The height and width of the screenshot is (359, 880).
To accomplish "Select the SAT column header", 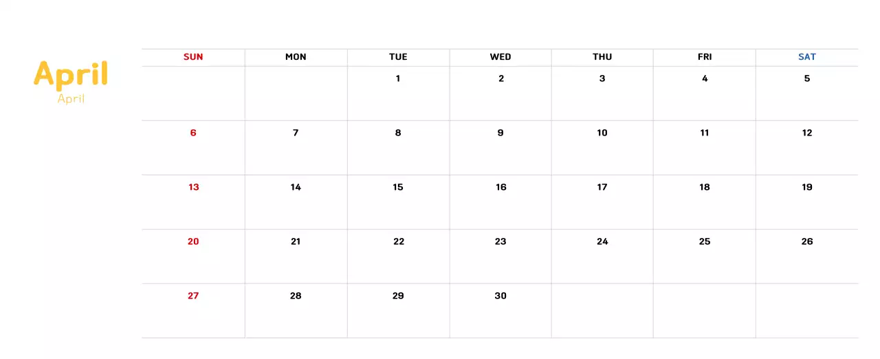I will pyautogui.click(x=807, y=57).
